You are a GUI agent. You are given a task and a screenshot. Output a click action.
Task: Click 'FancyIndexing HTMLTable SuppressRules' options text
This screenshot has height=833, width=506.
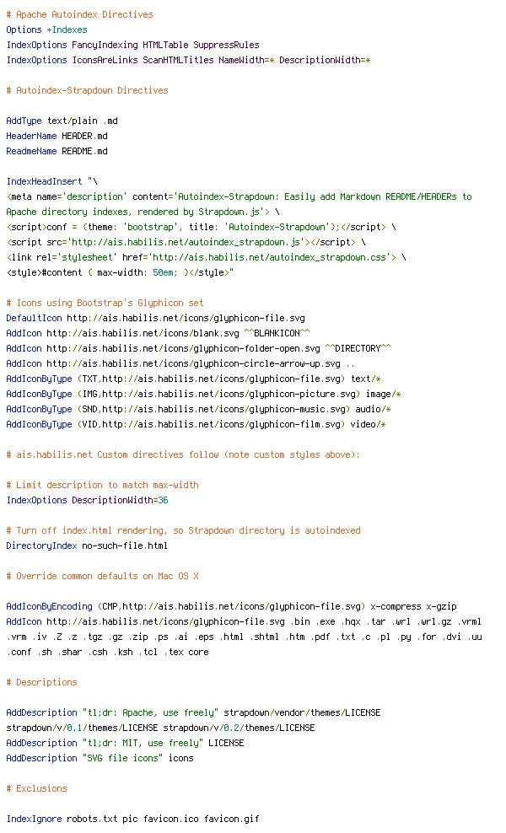[x=165, y=46]
